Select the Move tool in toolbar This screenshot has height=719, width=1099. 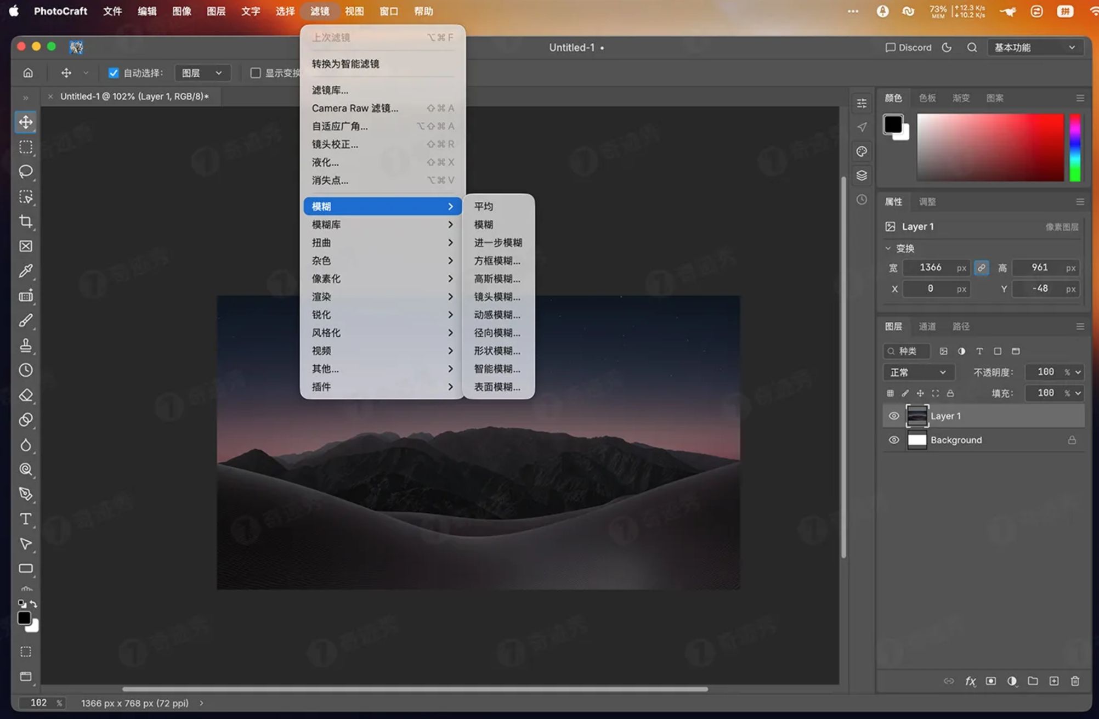[26, 122]
